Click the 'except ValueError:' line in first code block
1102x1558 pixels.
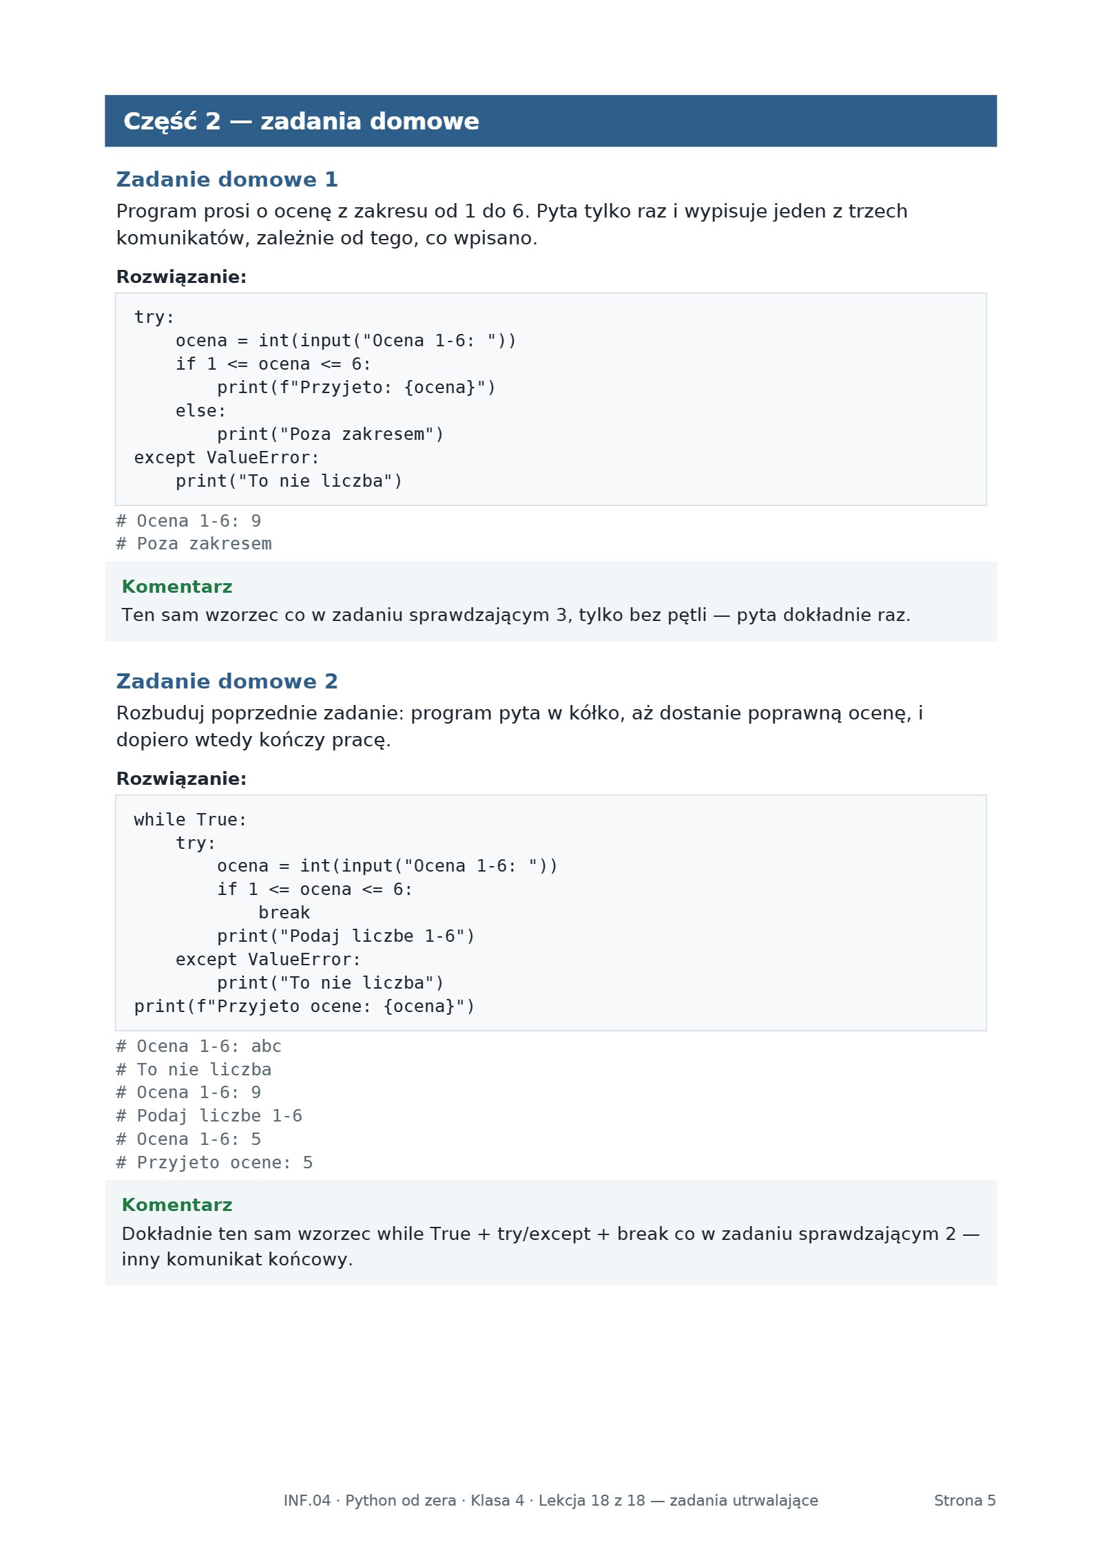tap(227, 458)
